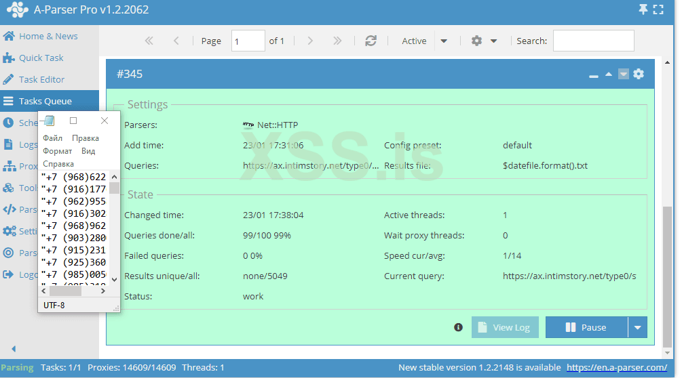Click the Logout arrow icon
The height and width of the screenshot is (378, 682).
click(x=8, y=274)
